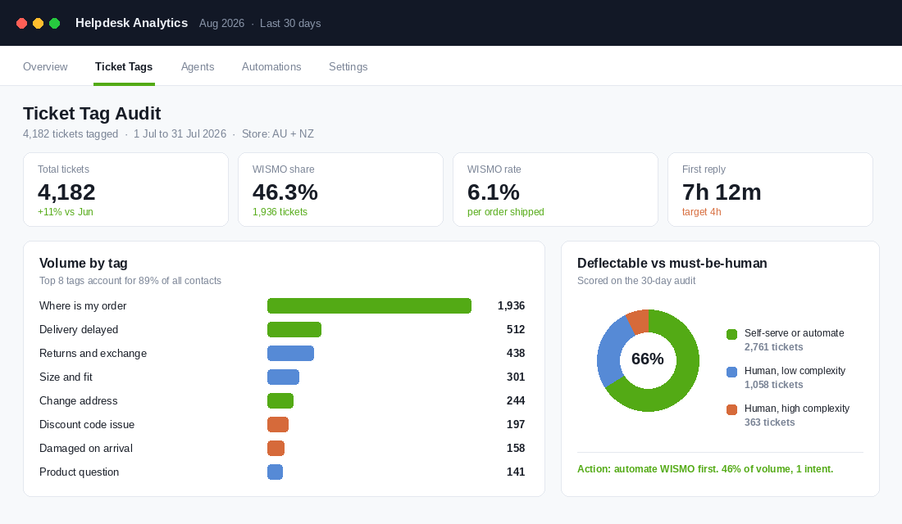Click the Human, high complexity legend label
The image size is (902, 524).
tap(797, 409)
